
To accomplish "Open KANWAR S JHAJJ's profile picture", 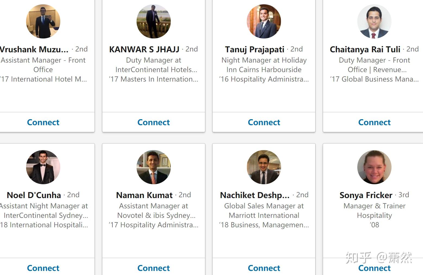I will (153, 21).
